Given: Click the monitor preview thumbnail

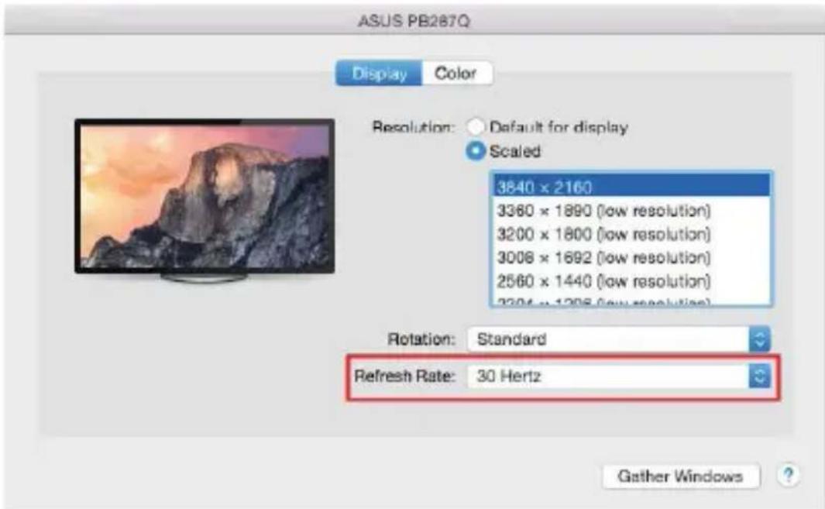Looking at the screenshot, I should coord(205,200).
